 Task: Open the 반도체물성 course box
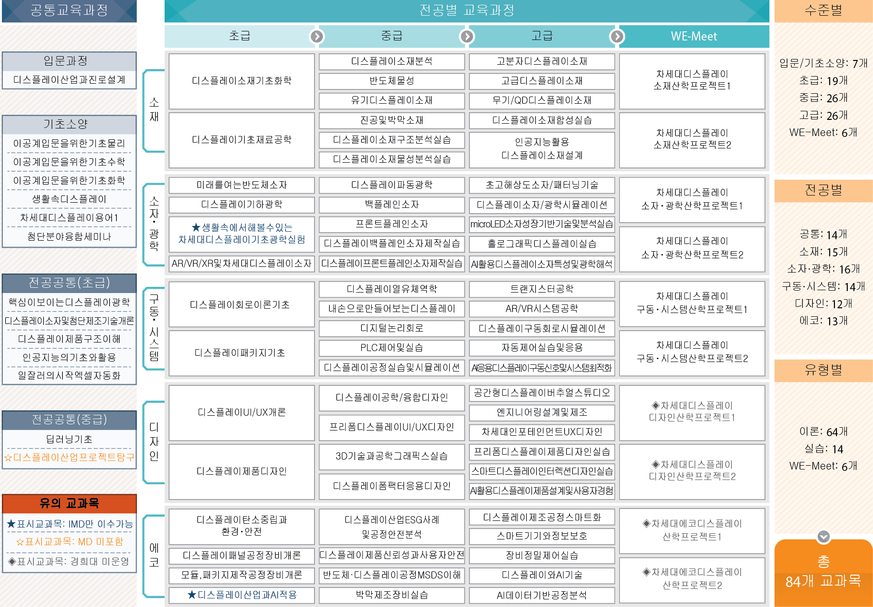392,81
